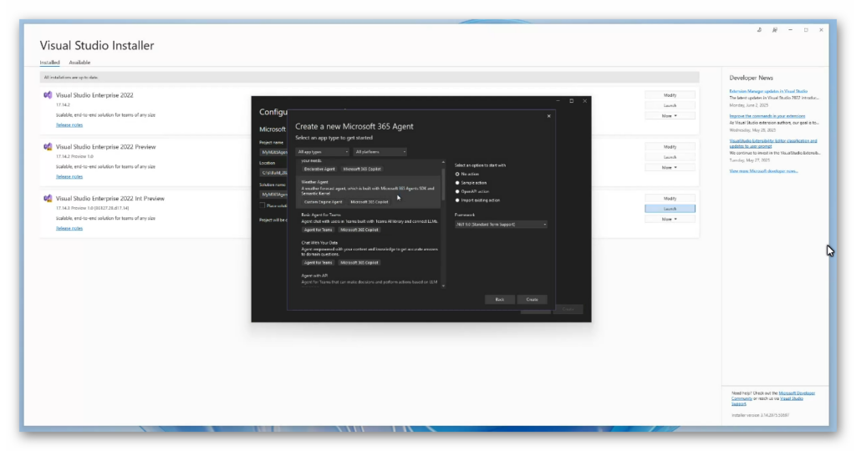Select the Import existing action radio option

(457, 200)
